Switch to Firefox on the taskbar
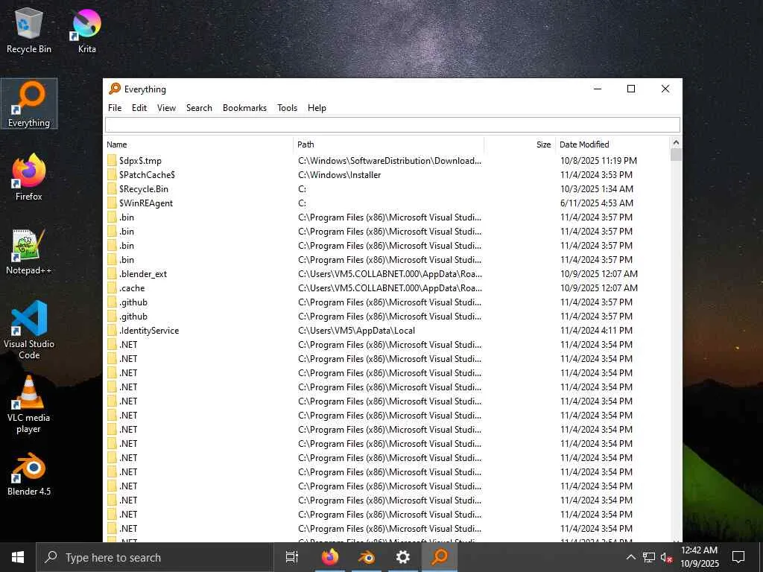The height and width of the screenshot is (572, 763). 330,557
